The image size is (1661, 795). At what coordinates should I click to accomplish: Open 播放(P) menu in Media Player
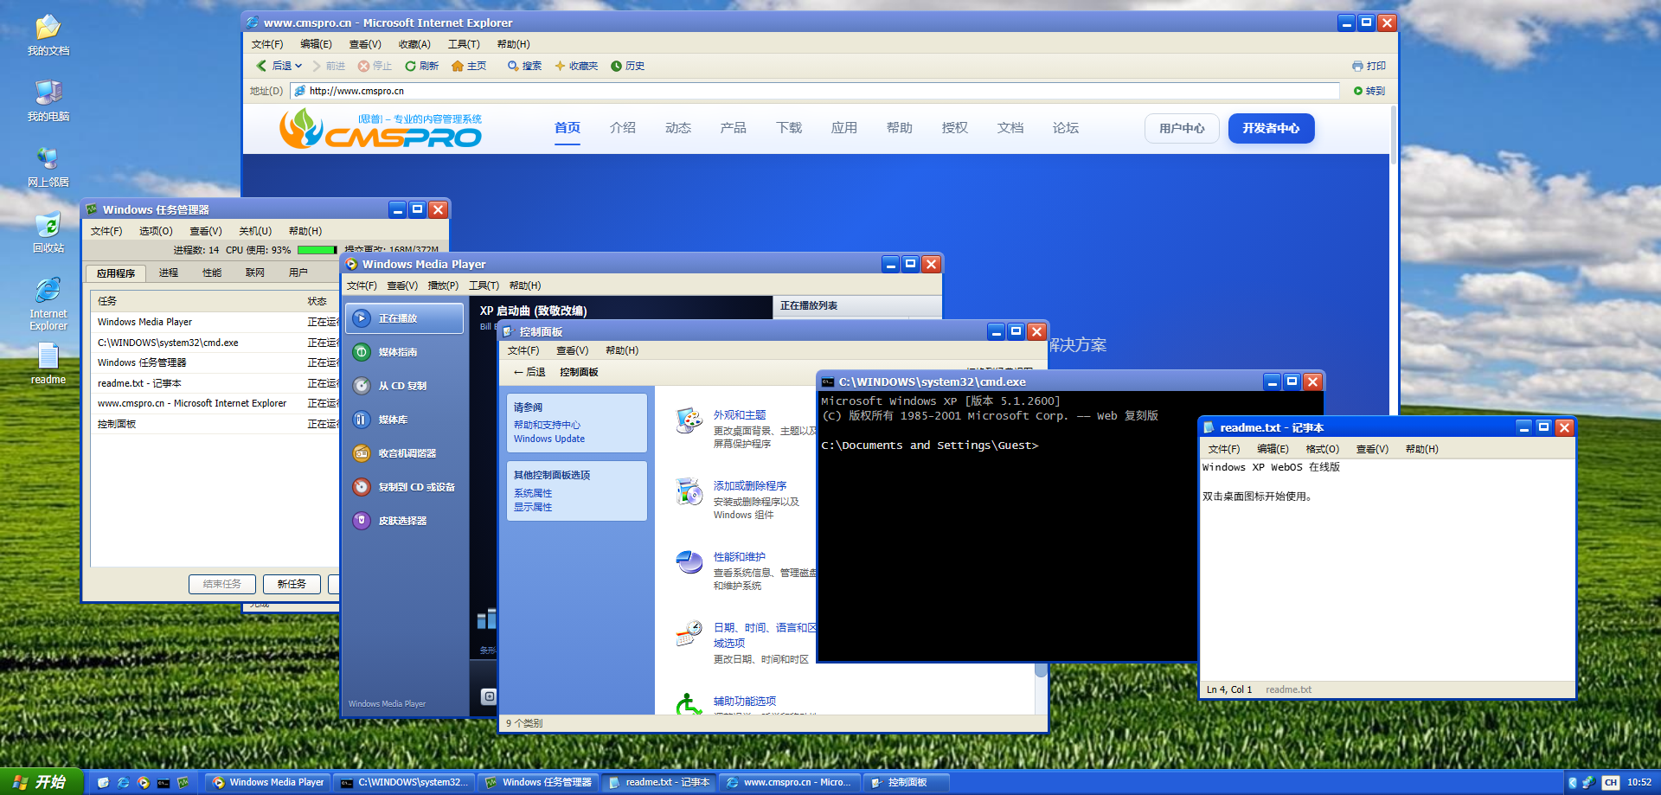[x=443, y=285]
